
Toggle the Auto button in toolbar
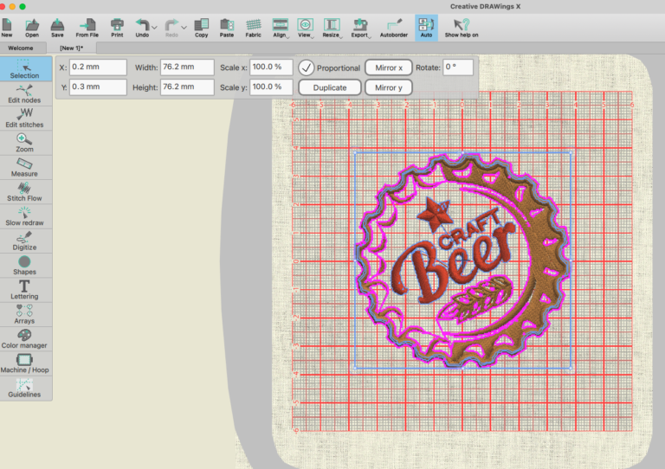[426, 26]
